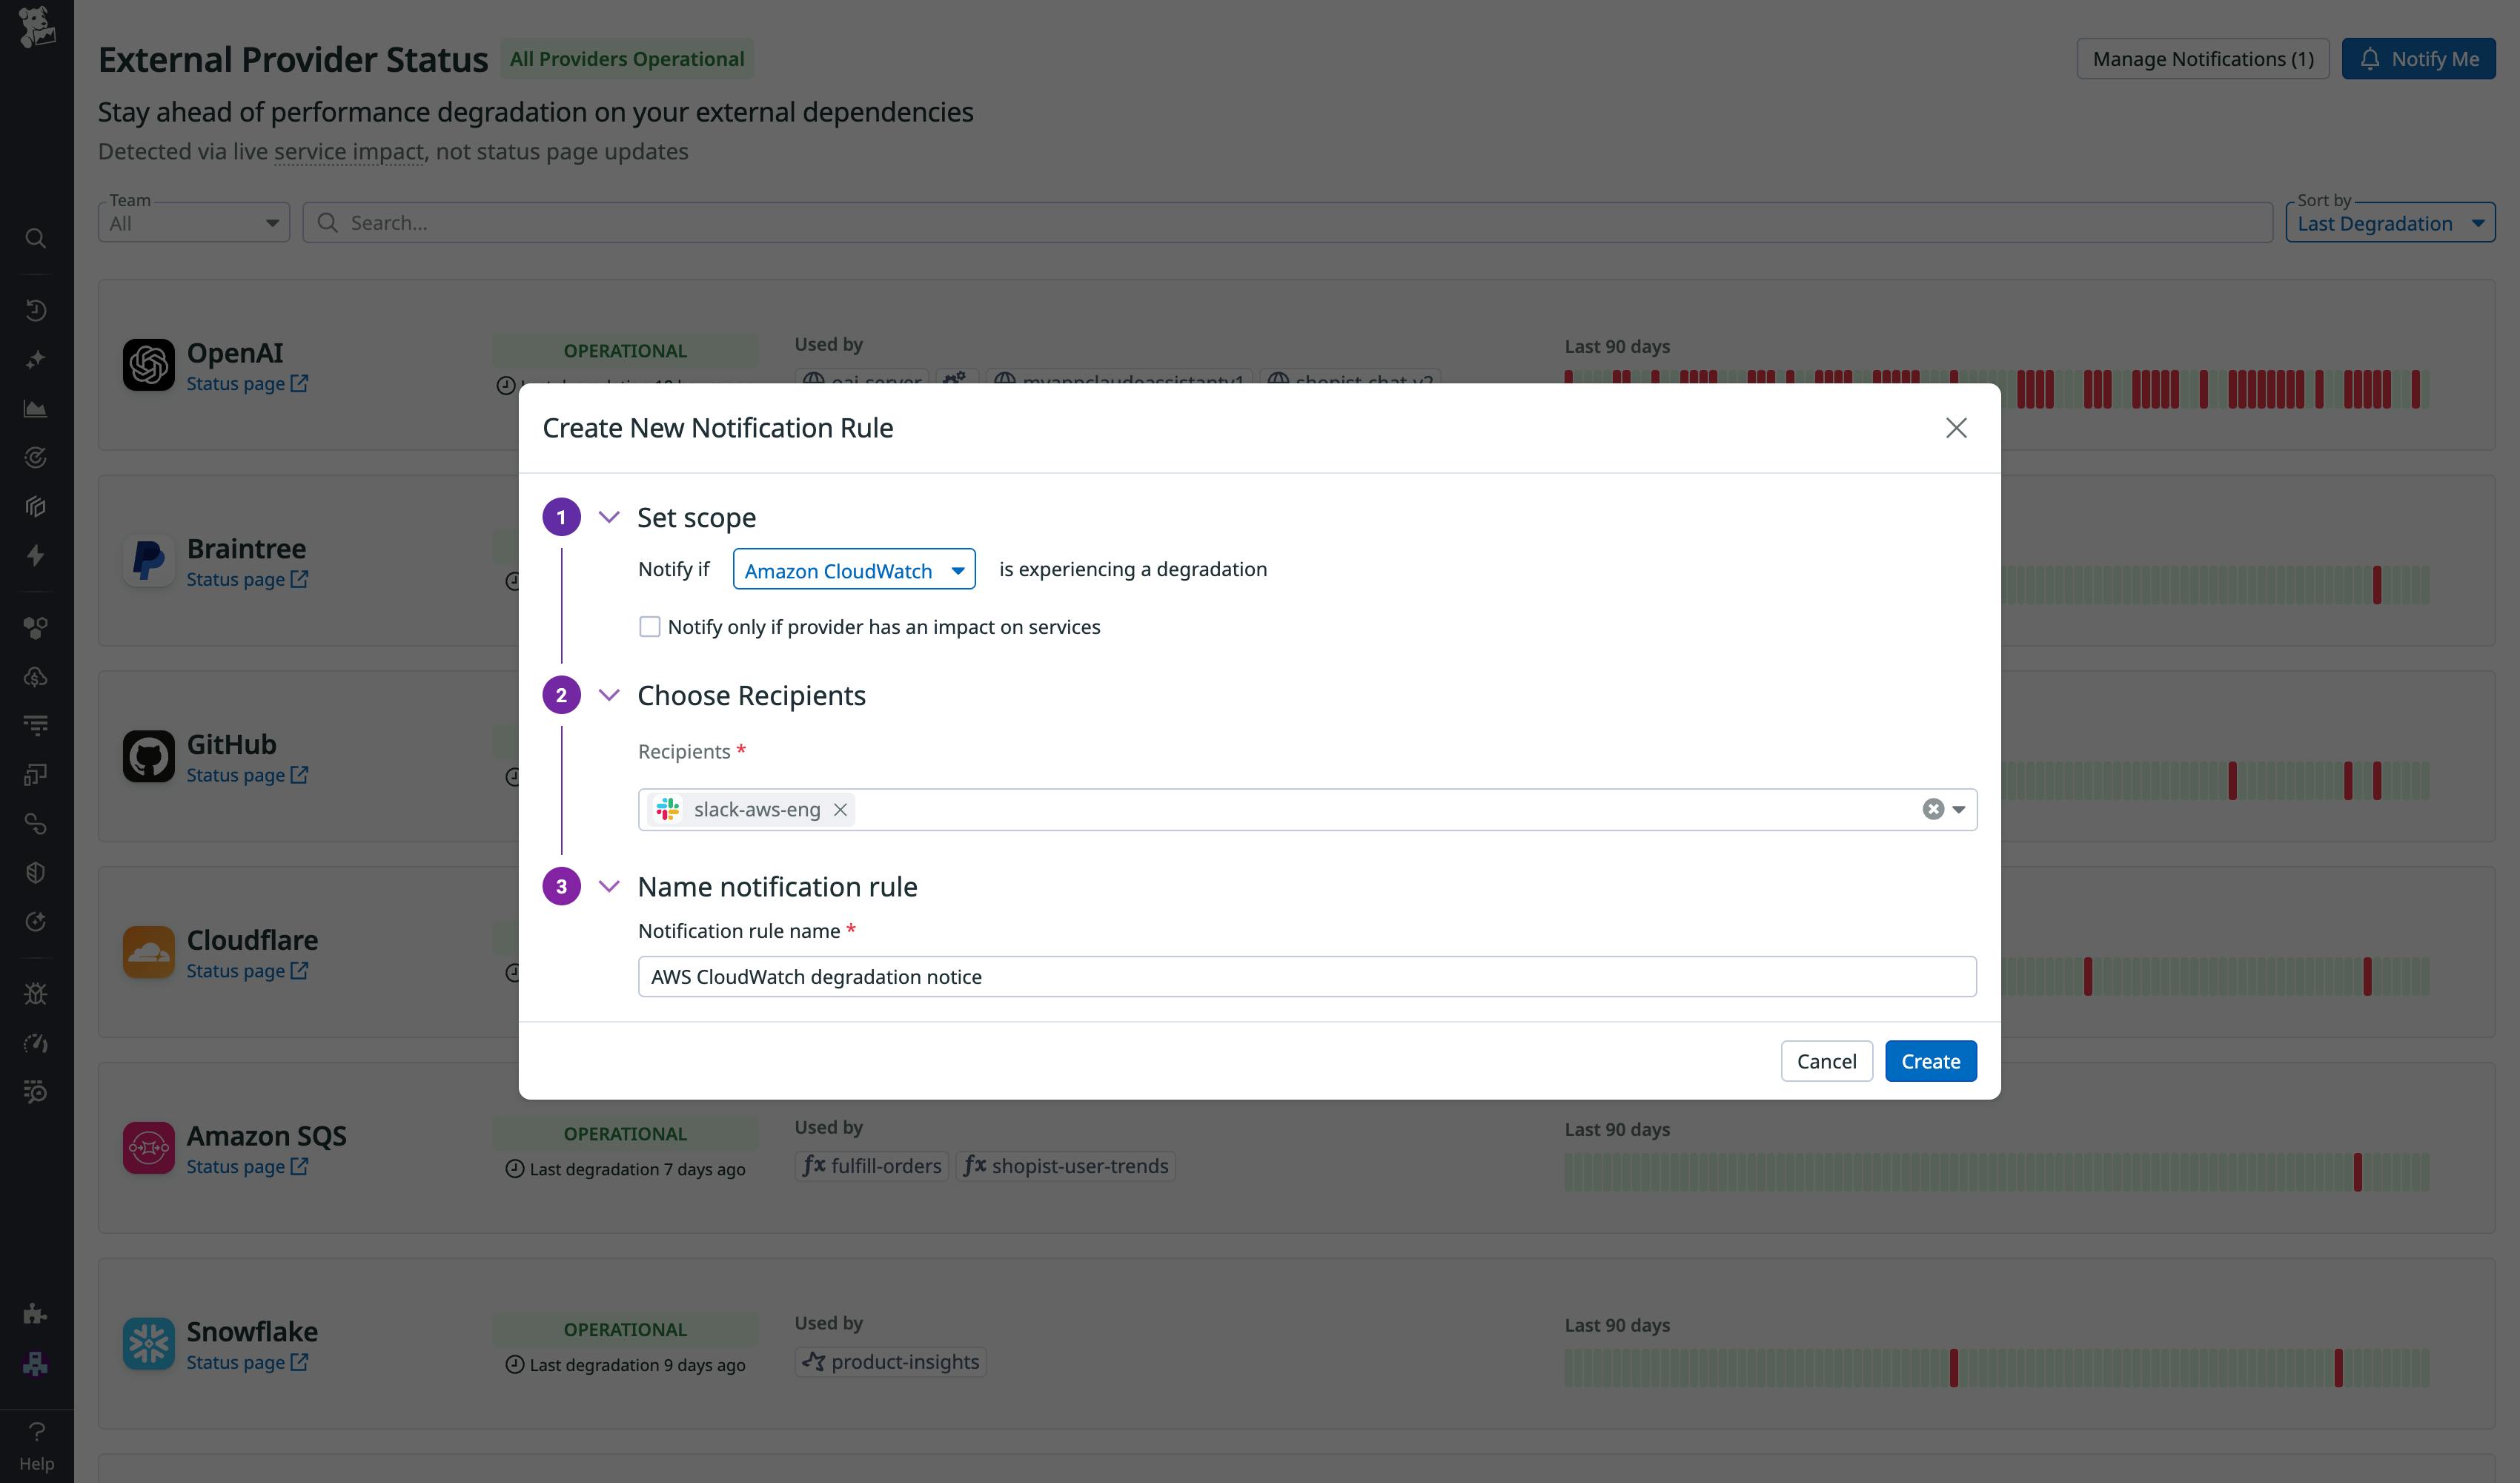This screenshot has width=2520, height=1483.
Task: Select the lightning bolt sidebar icon
Action: pyautogui.click(x=36, y=556)
